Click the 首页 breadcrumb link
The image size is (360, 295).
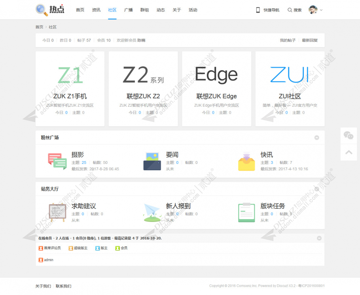click(x=39, y=27)
